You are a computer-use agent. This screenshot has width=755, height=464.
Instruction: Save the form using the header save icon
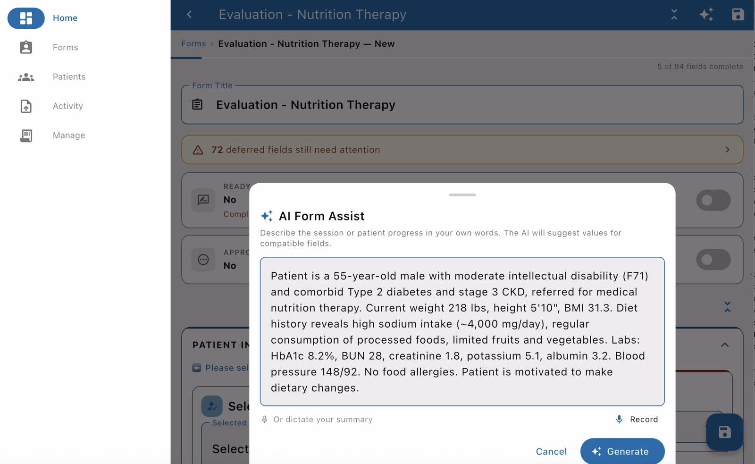pos(738,15)
